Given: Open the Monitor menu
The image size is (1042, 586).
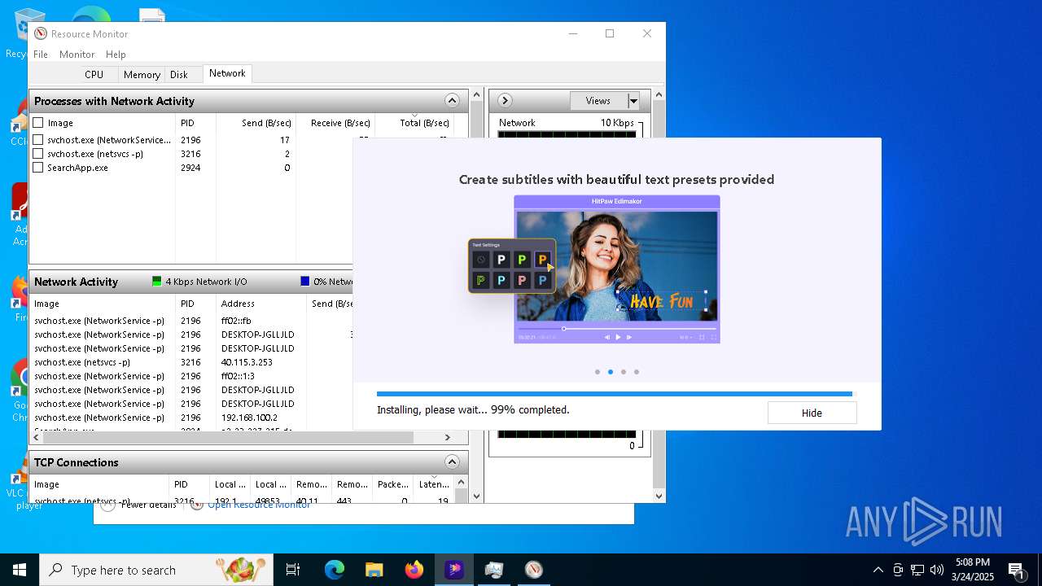Looking at the screenshot, I should pyautogui.click(x=77, y=54).
